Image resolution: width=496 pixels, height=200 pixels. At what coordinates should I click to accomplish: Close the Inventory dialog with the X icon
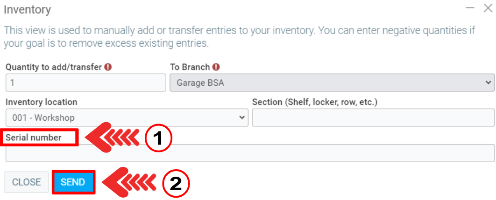(488, 8)
